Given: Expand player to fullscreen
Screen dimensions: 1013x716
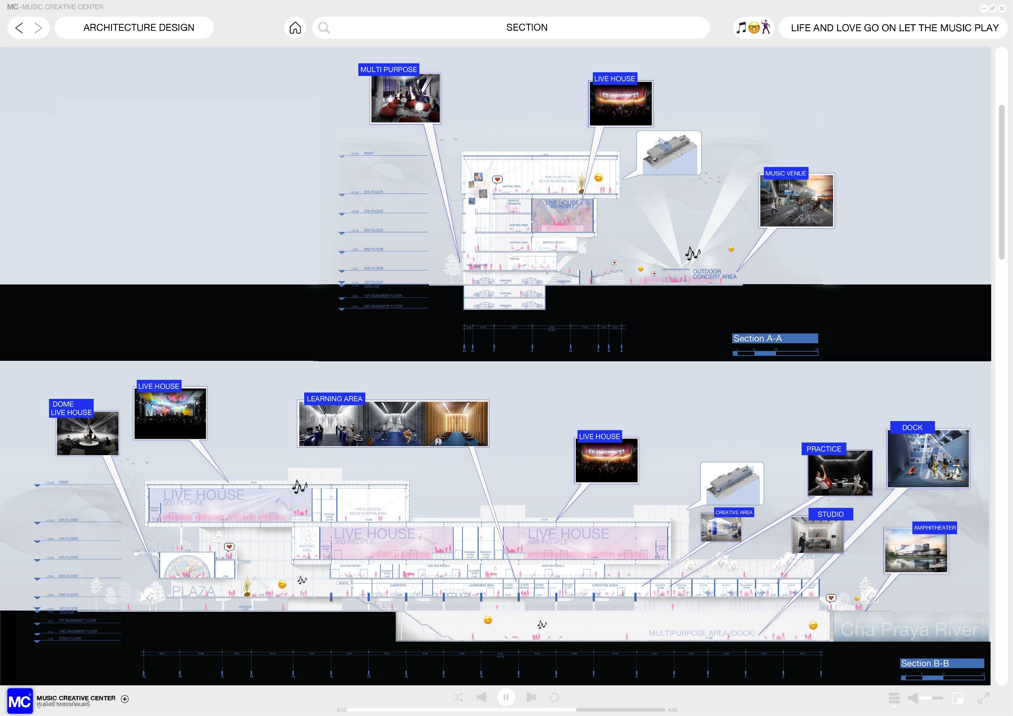Looking at the screenshot, I should 984,698.
